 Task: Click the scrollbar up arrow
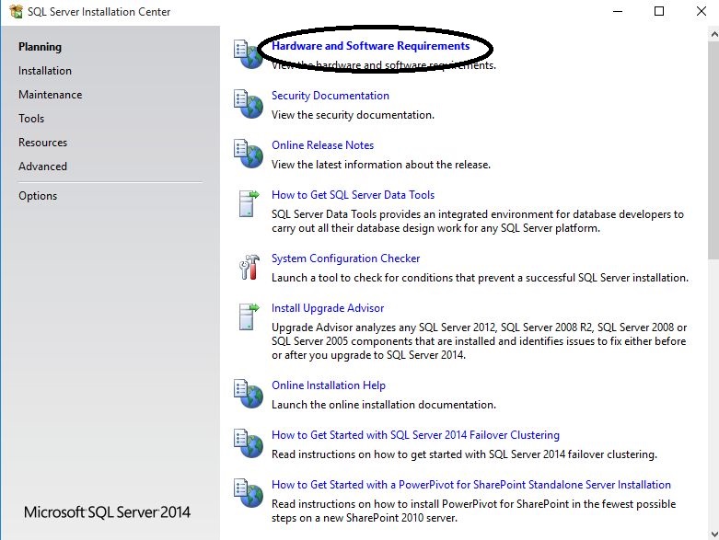(x=713, y=34)
